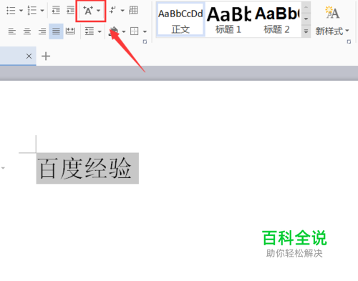This screenshot has height=281, width=358.
Task: Open borders dropdown arrow
Action: (x=145, y=31)
